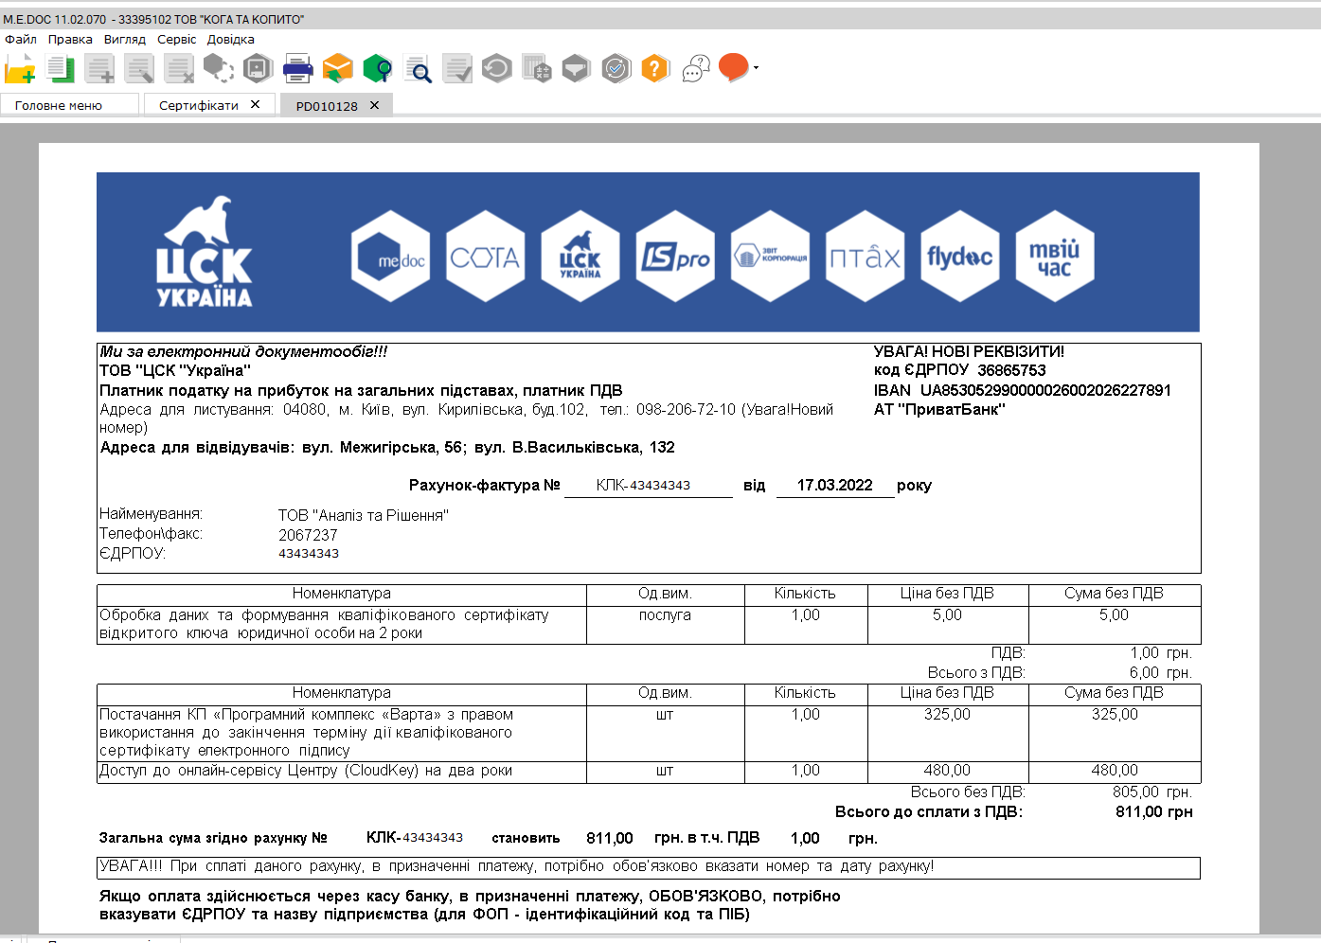Image resolution: width=1321 pixels, height=943 pixels.
Task: Click the company name ТОВ "Аналіз та Рішення"
Action: coord(364,515)
